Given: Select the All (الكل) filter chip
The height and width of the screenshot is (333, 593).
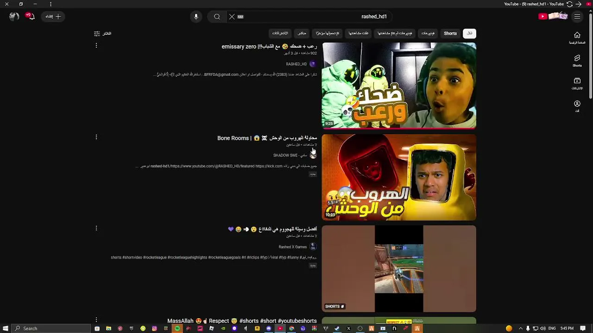Looking at the screenshot, I should (x=469, y=33).
